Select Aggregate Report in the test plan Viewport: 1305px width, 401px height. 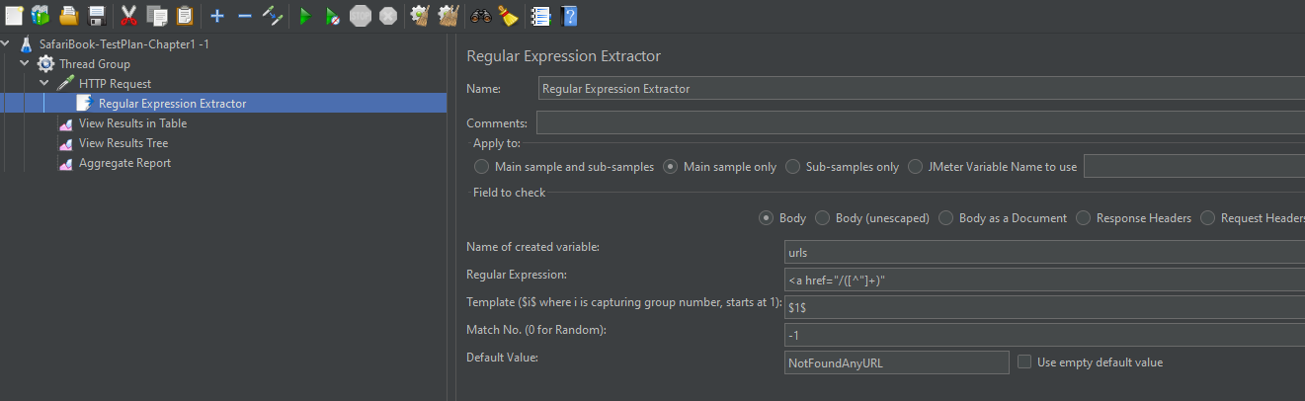(124, 163)
